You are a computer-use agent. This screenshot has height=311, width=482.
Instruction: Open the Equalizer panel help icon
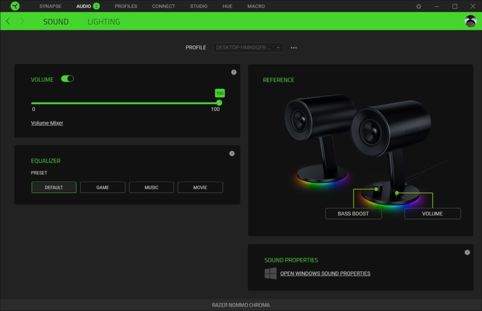[232, 153]
